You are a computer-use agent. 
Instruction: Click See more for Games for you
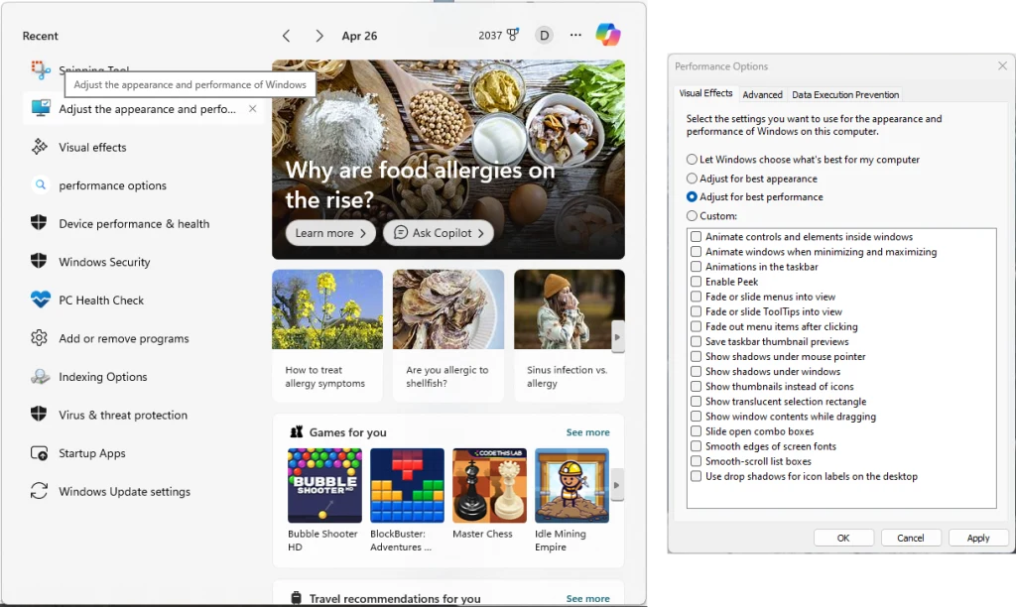click(x=587, y=432)
